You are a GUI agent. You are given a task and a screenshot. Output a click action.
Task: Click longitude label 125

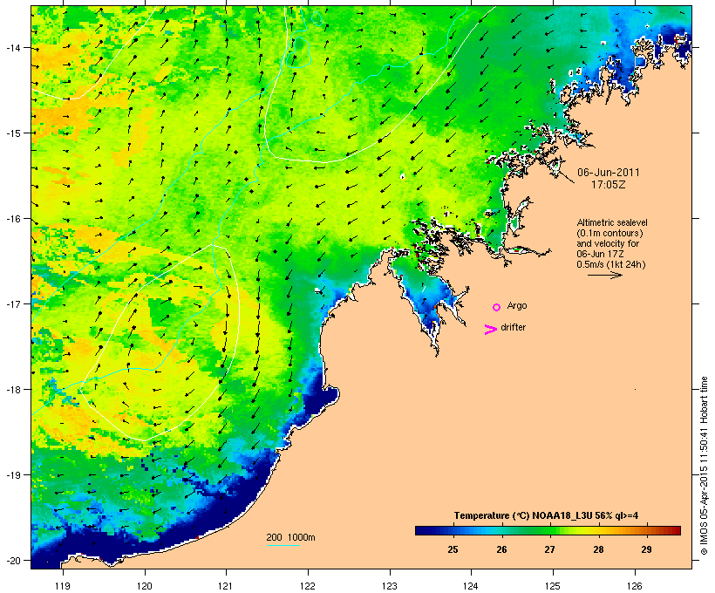click(553, 586)
